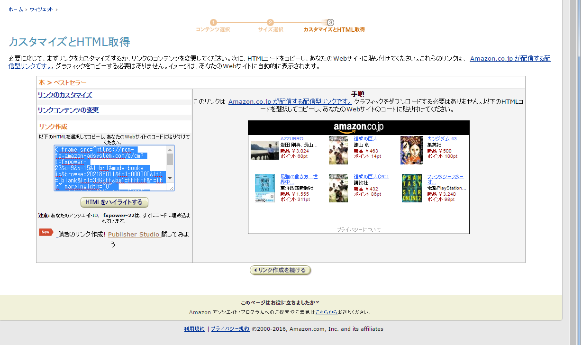Click the ¥1,555 price of 最強の働き方

pyautogui.click(x=300, y=194)
